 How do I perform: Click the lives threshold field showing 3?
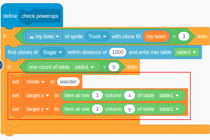click(184, 36)
